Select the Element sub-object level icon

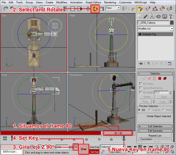point(165,79)
